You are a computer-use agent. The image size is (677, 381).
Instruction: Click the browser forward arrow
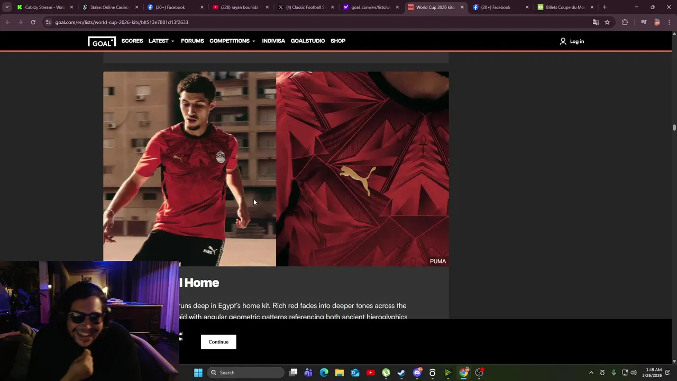point(20,22)
